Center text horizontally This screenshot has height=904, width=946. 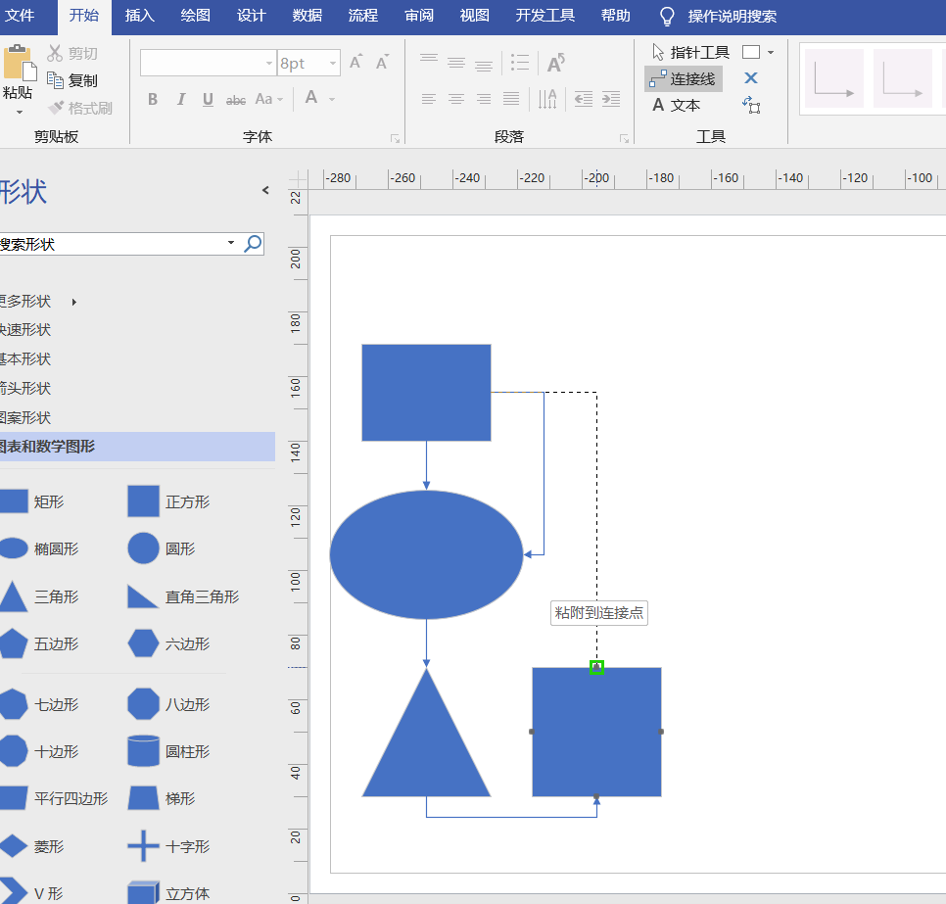(456, 99)
